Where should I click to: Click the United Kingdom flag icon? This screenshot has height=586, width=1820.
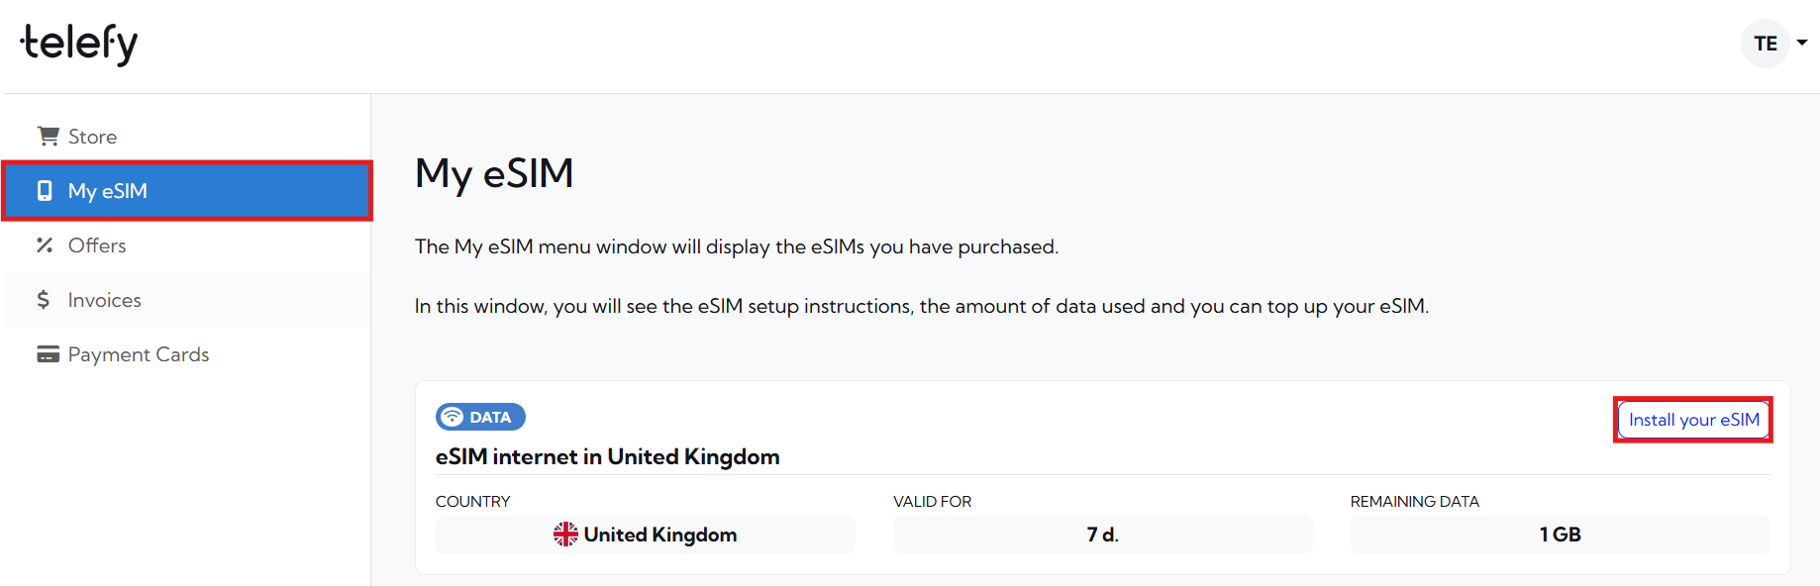coord(565,535)
